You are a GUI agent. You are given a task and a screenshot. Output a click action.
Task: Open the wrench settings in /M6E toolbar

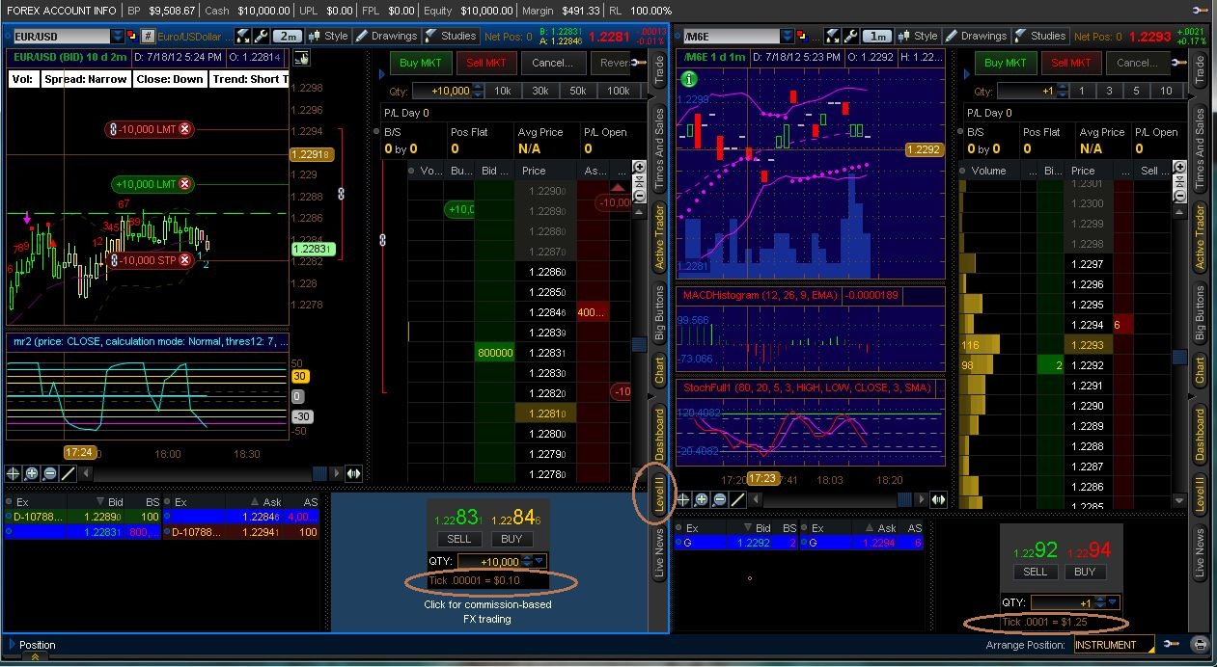pyautogui.click(x=850, y=36)
